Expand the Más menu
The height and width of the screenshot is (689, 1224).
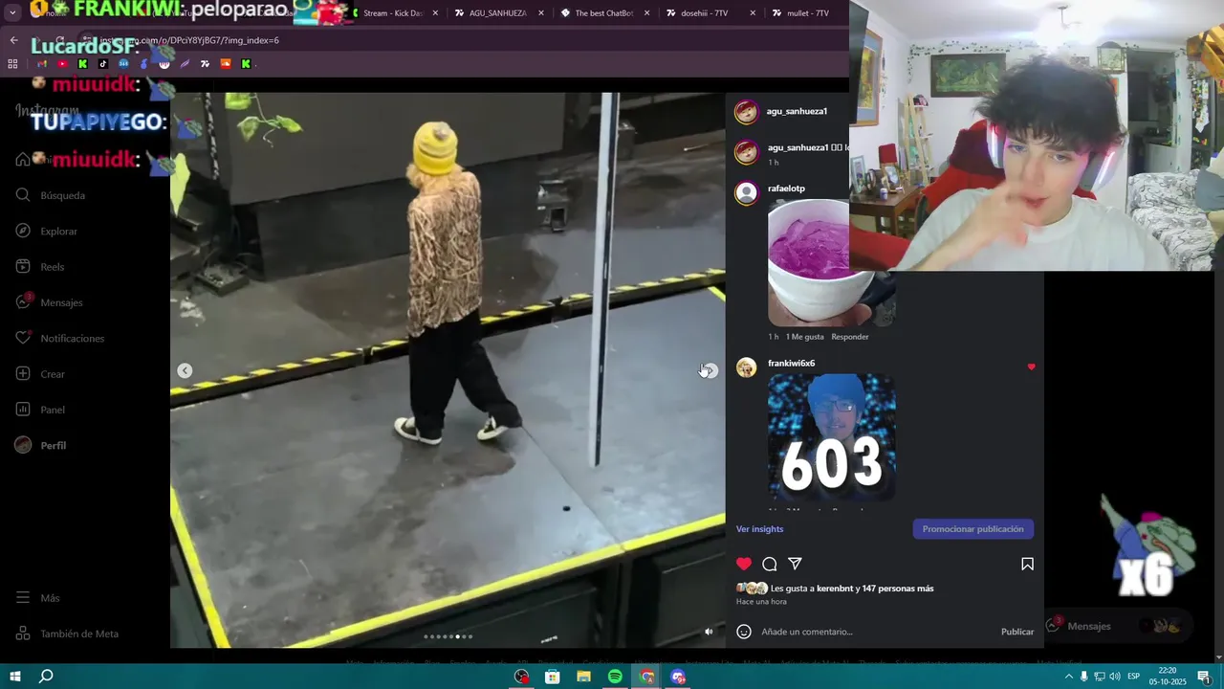click(x=38, y=598)
